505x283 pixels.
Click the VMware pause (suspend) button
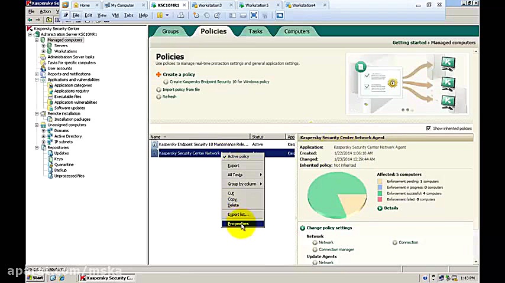tap(160, 15)
